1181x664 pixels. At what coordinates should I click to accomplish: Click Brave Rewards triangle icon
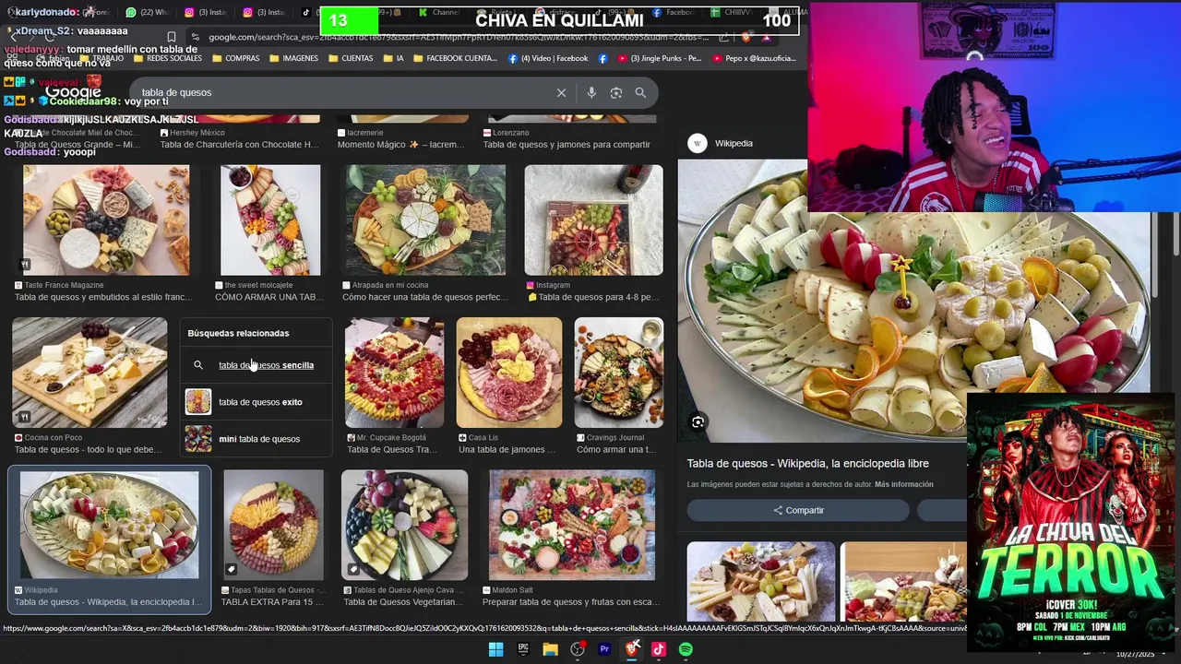pos(766,37)
